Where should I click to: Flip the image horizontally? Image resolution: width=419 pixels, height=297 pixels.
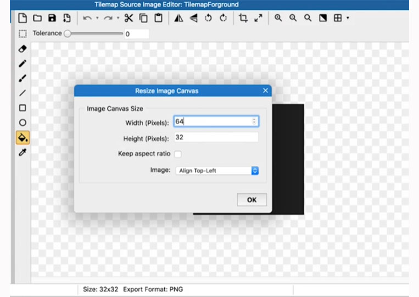(x=178, y=18)
